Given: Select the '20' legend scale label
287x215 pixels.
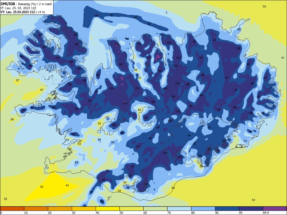Looking at the screenshot, I should tap(50, 213).
